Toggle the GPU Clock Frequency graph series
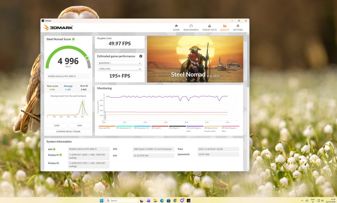The height and width of the screenshot is (203, 337). click(x=230, y=129)
